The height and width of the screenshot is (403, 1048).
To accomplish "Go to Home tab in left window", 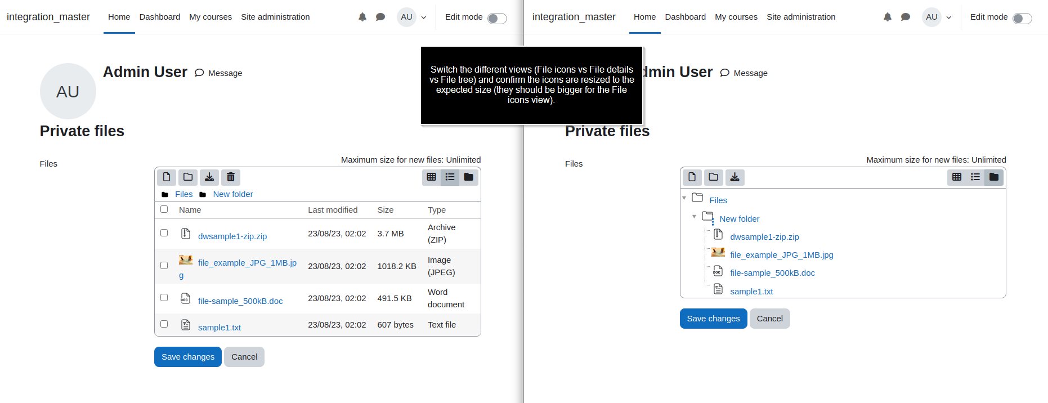I will point(119,17).
